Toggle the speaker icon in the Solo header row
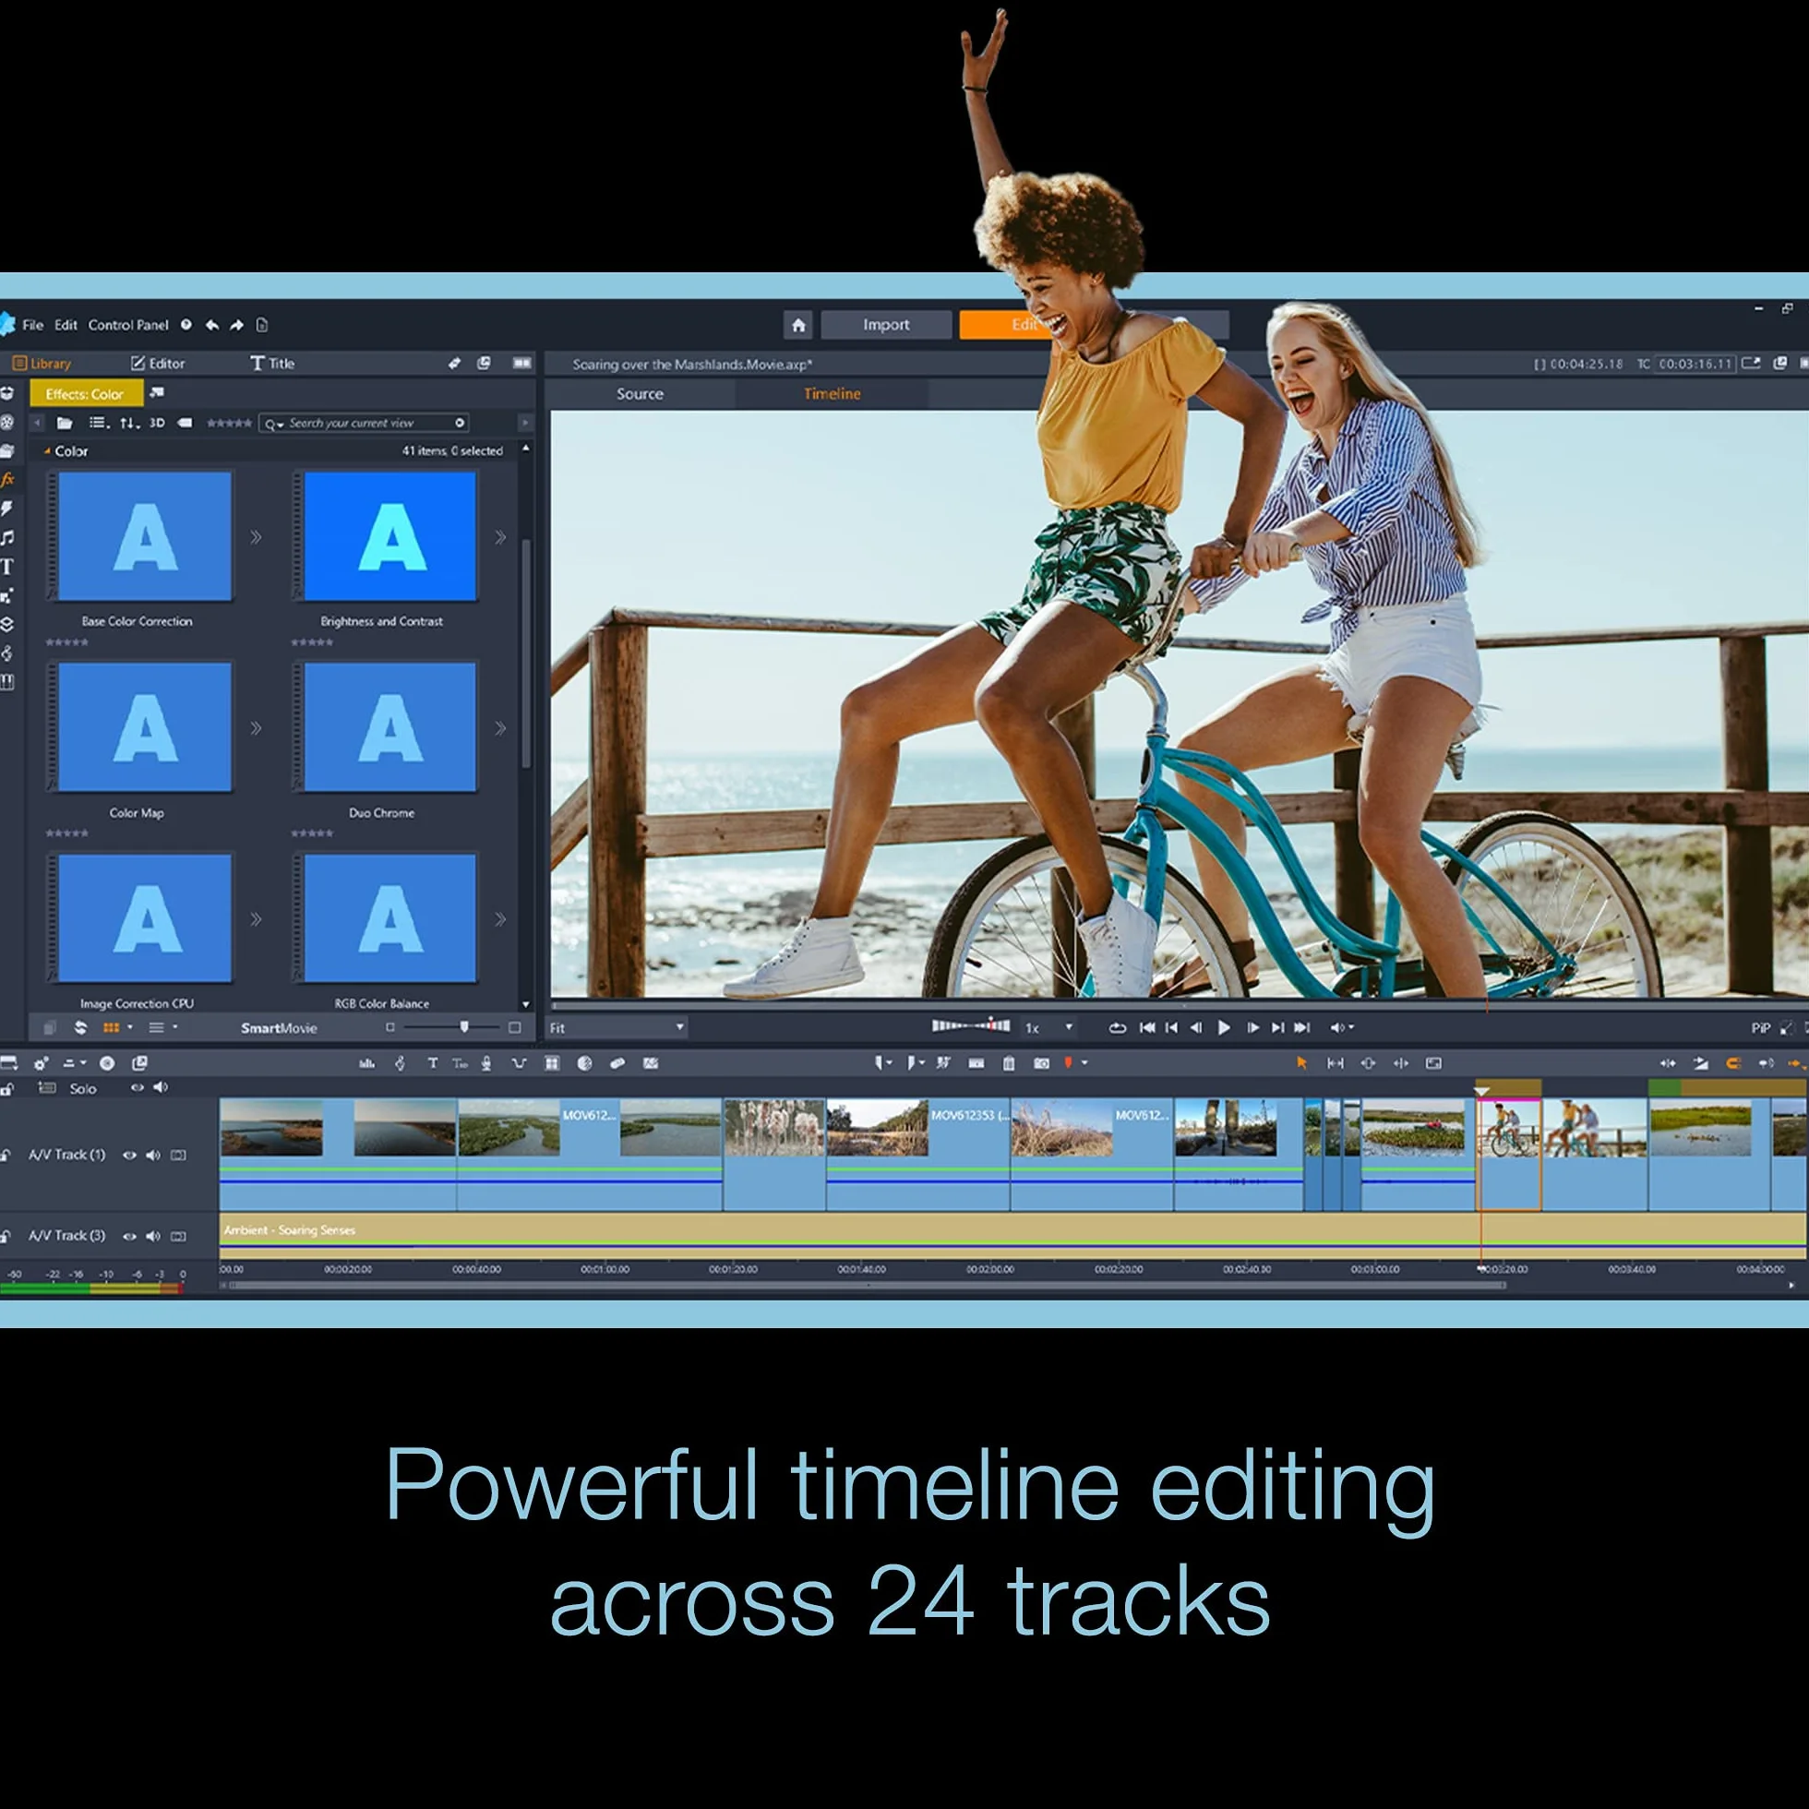The width and height of the screenshot is (1809, 1809). 160,1088
